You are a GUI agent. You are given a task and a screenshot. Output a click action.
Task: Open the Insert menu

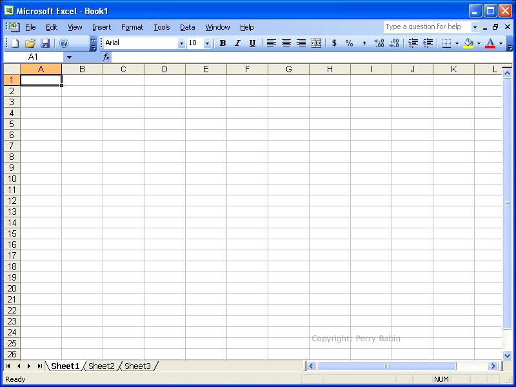[x=102, y=27]
